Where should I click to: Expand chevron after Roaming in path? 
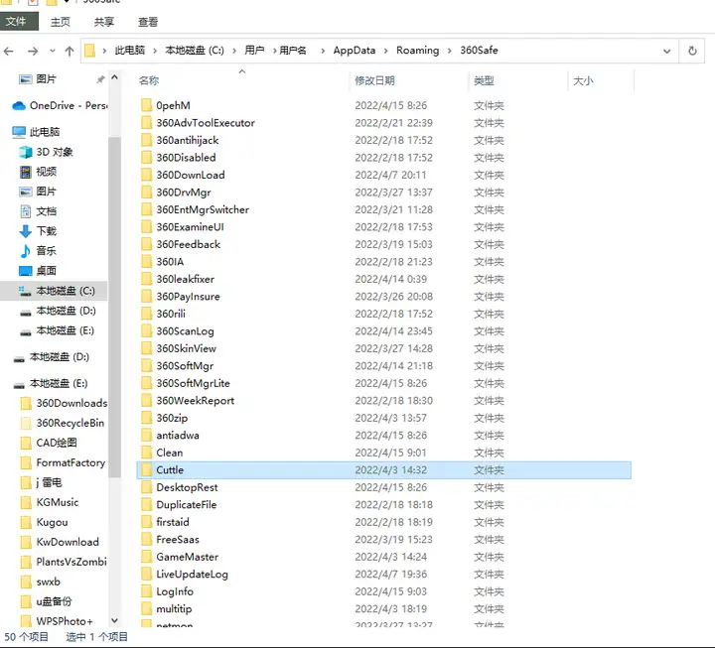pyautogui.click(x=450, y=51)
